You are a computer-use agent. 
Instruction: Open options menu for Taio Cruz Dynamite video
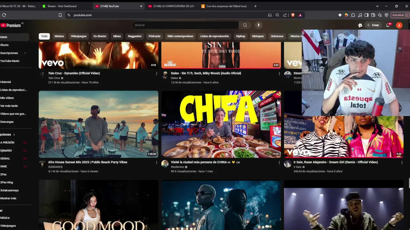coord(156,73)
